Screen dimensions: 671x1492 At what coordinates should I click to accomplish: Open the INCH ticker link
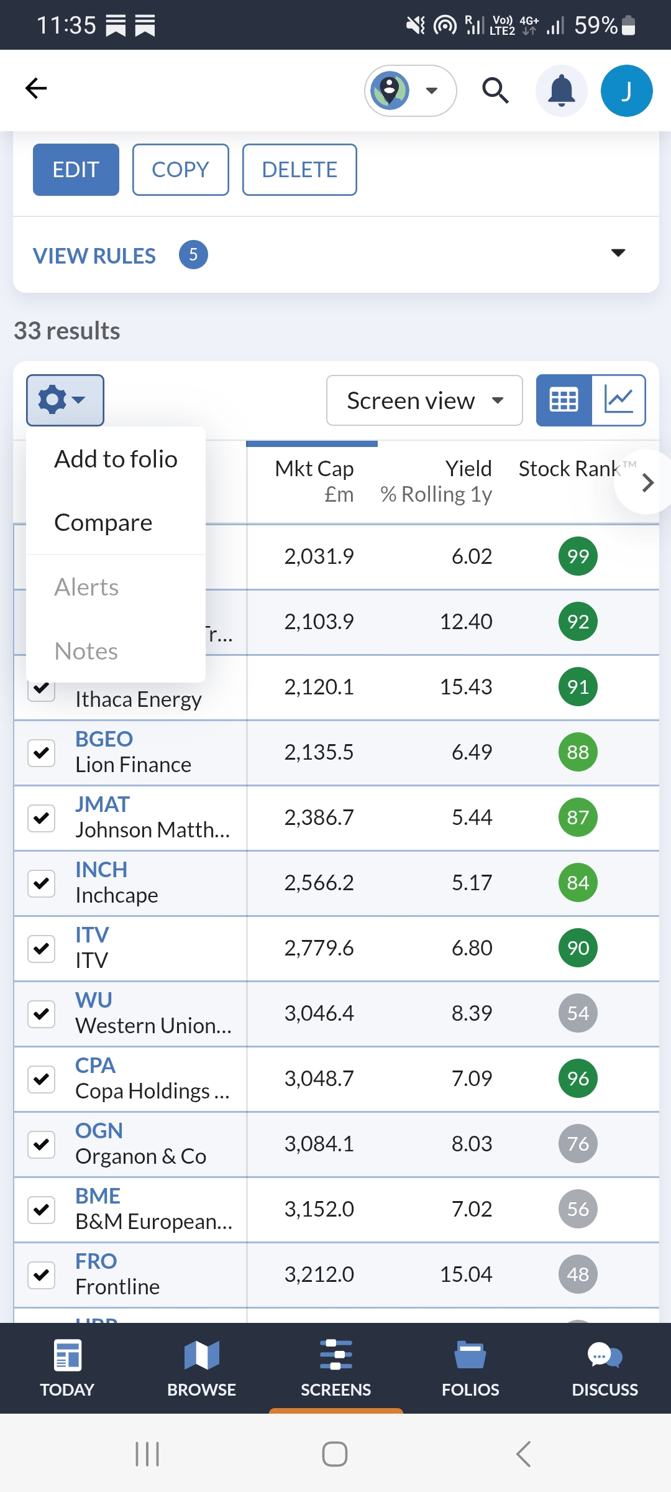(x=101, y=870)
